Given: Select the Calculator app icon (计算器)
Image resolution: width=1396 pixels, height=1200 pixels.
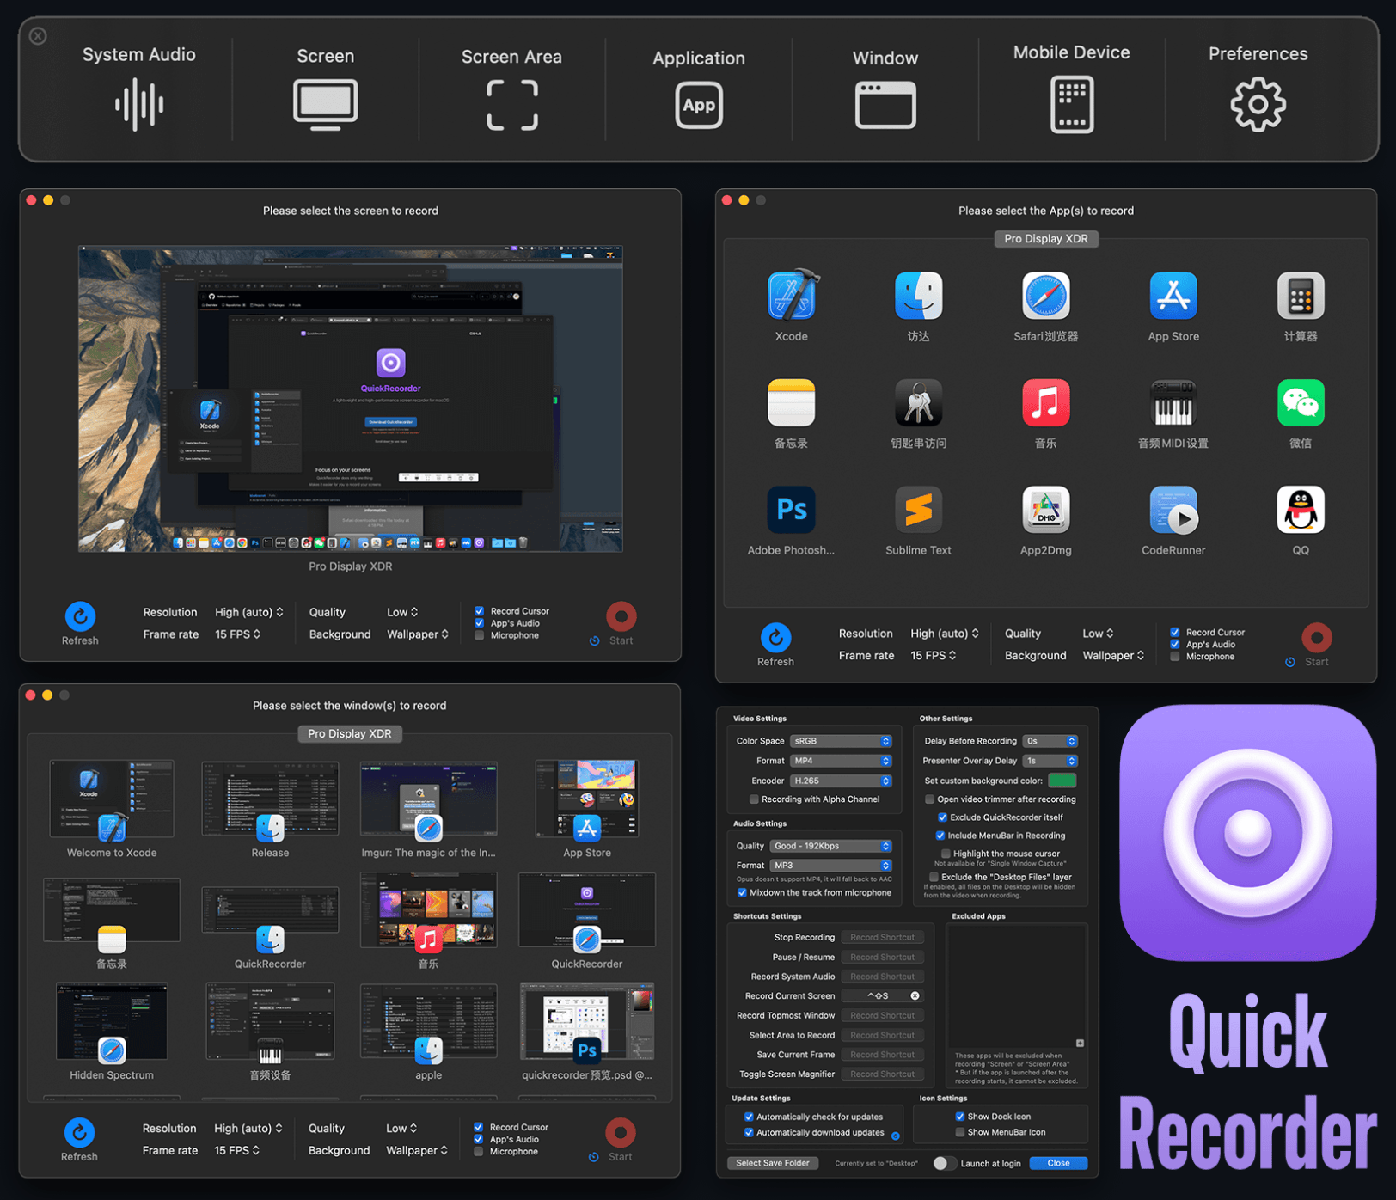Looking at the screenshot, I should click(1301, 297).
